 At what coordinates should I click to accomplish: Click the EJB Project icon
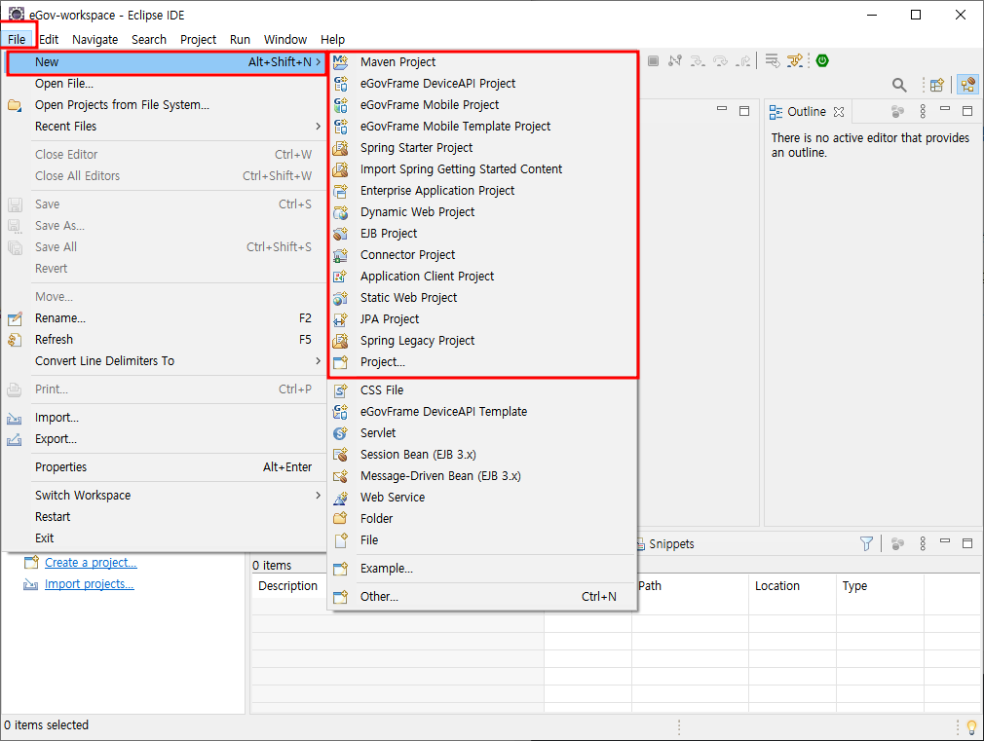tap(340, 234)
